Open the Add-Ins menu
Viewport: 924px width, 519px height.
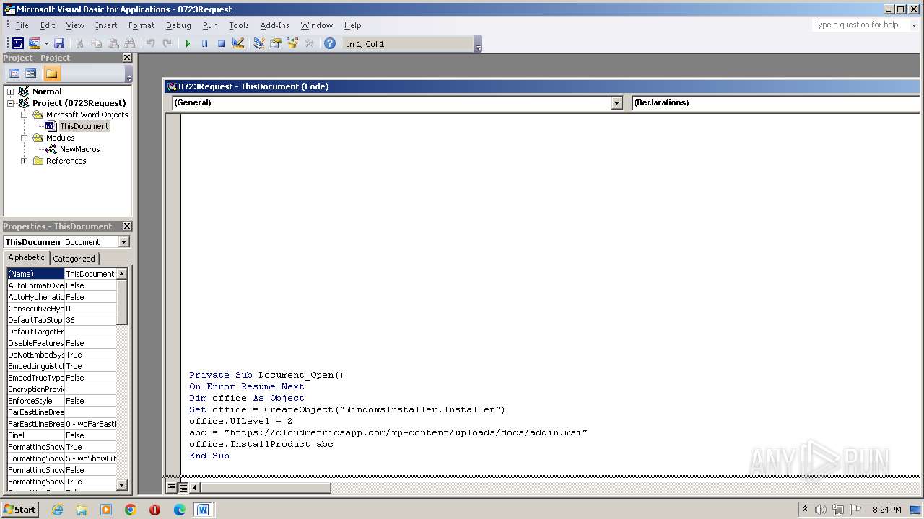tap(274, 25)
